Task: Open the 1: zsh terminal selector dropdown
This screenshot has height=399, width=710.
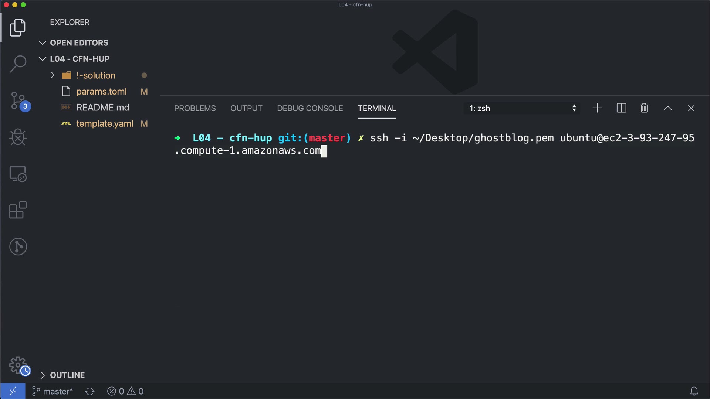Action: tap(521, 108)
